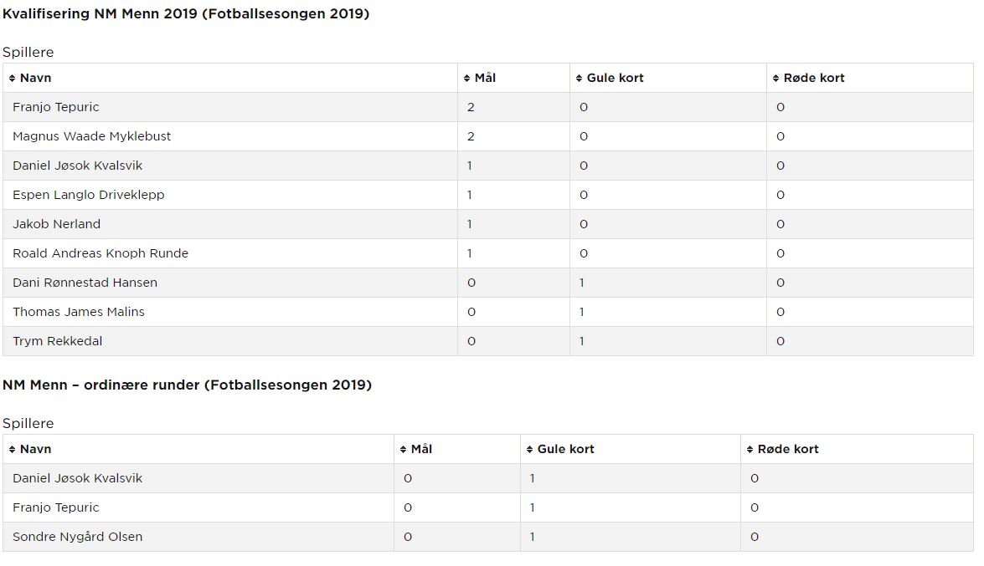Click sort icon for Mål in lower table
Viewport: 984px width, 566px height.
pyautogui.click(x=404, y=450)
